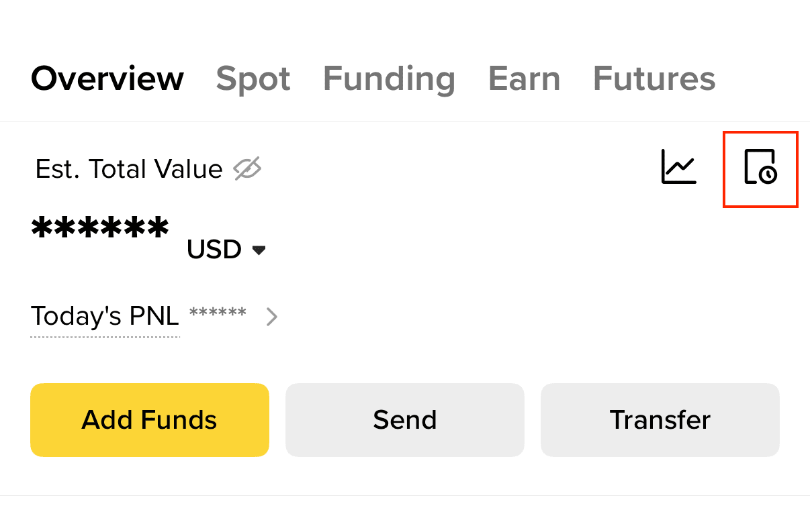Image resolution: width=810 pixels, height=514 pixels.
Task: Click the Send button
Action: pyautogui.click(x=405, y=420)
